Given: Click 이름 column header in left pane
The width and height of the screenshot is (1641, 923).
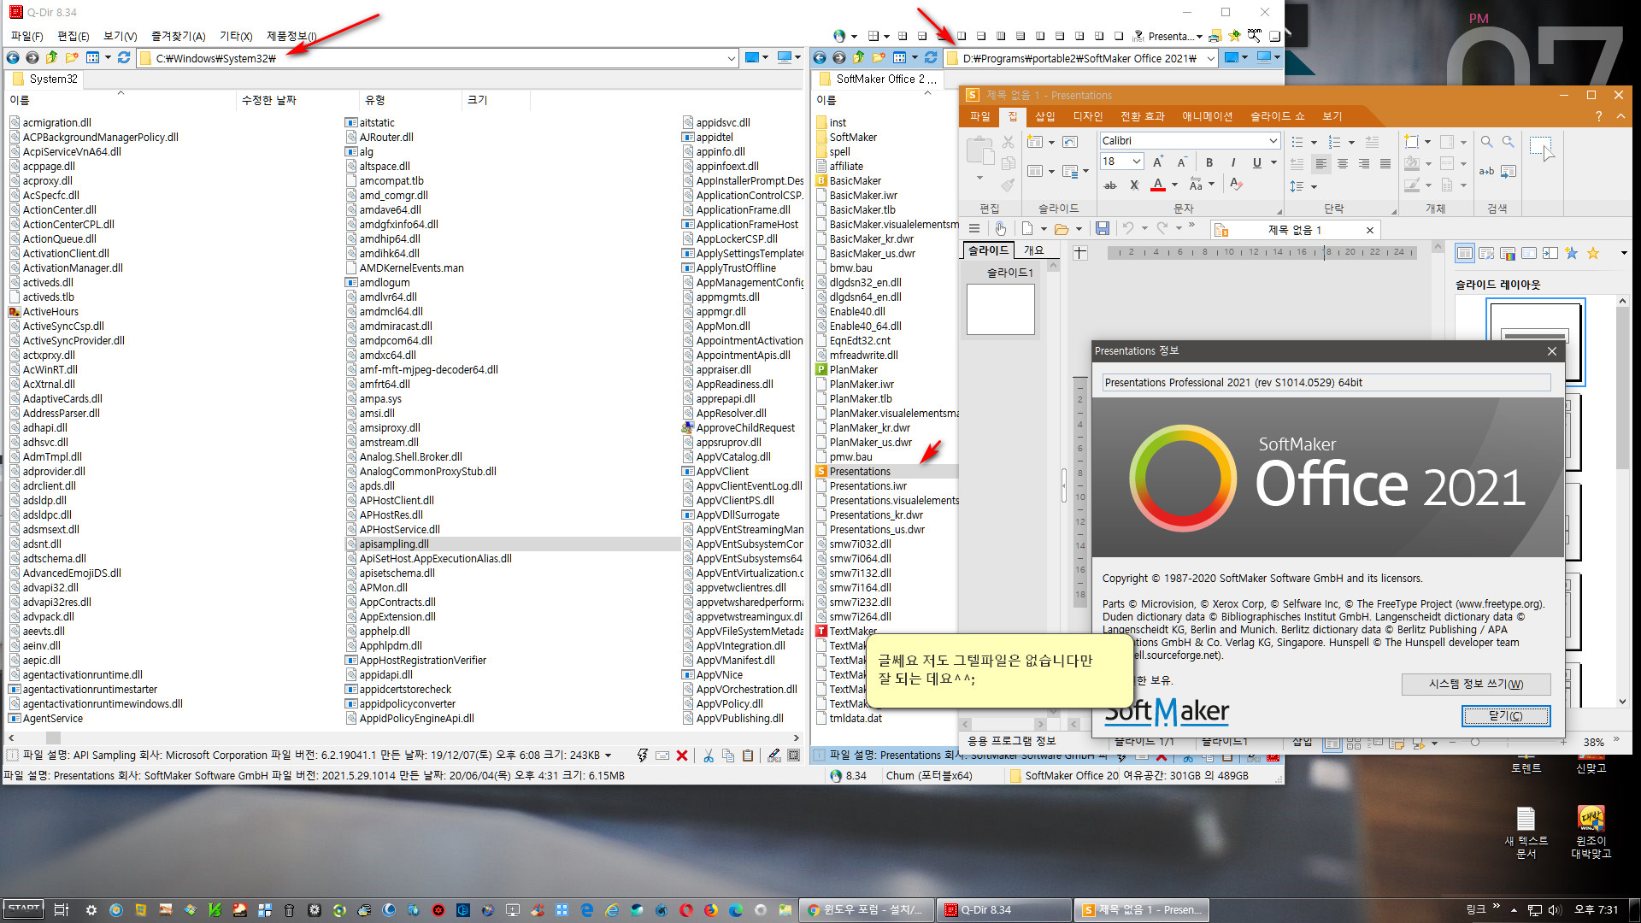Looking at the screenshot, I should click(x=120, y=100).
